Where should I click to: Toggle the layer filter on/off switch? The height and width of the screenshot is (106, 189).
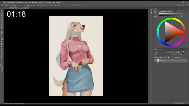point(183,52)
